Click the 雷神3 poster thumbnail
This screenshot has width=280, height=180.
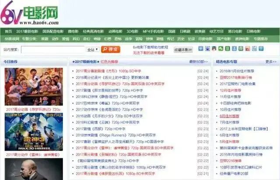coord(34,132)
